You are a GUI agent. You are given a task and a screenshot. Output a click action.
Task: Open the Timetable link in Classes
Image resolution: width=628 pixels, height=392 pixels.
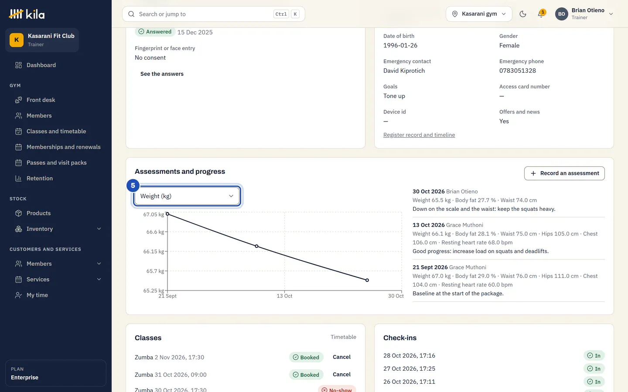(343, 337)
